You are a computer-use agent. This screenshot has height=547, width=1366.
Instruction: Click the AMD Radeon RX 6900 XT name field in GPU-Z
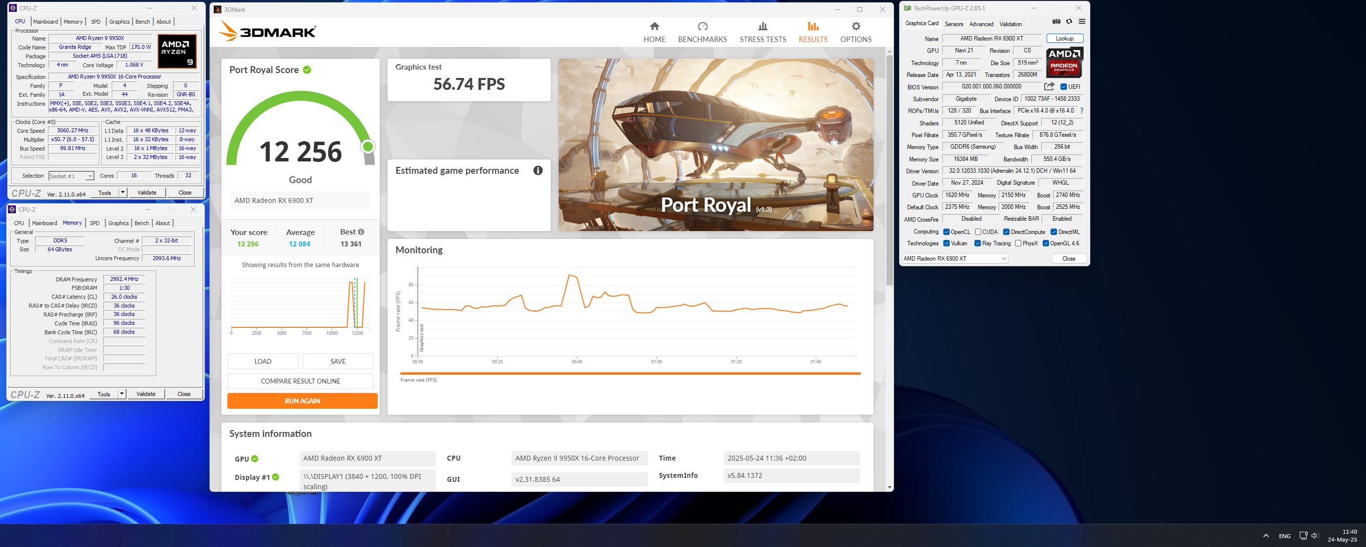[992, 38]
